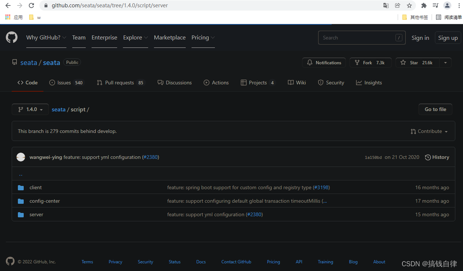Image resolution: width=463 pixels, height=271 pixels.
Task: Open the Team page in header
Action: coord(79,38)
